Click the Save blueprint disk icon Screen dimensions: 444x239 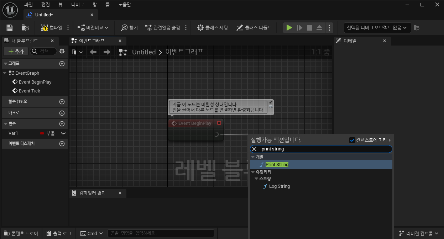point(10,28)
